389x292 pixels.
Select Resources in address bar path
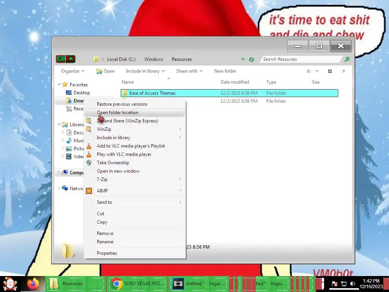(x=182, y=59)
